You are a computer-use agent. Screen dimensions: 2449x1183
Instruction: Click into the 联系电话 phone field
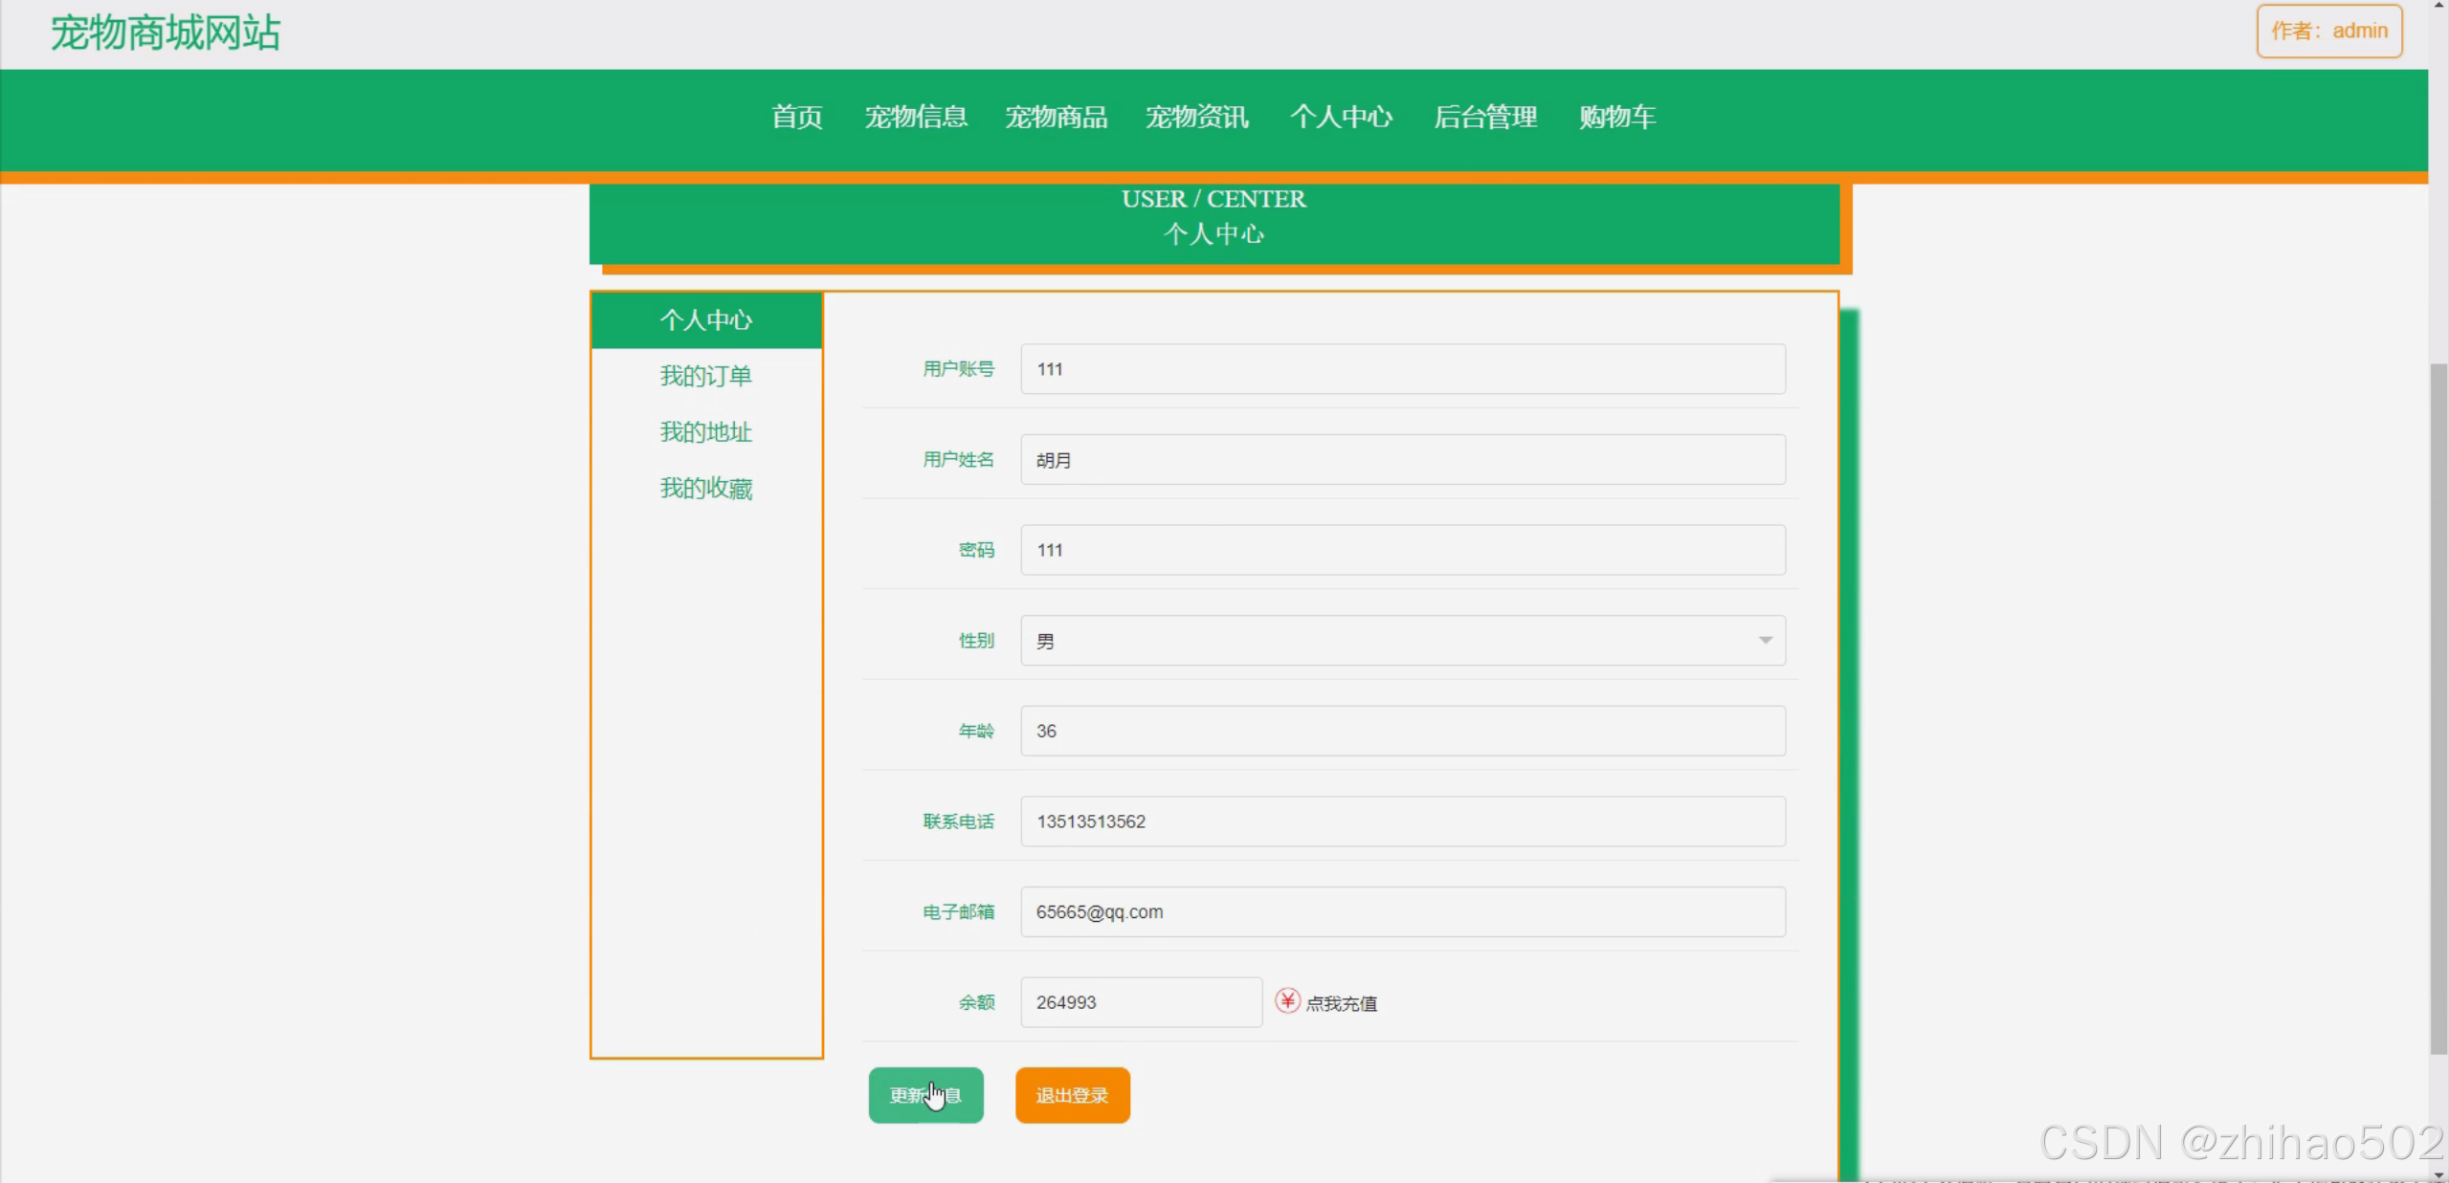pyautogui.click(x=1402, y=822)
